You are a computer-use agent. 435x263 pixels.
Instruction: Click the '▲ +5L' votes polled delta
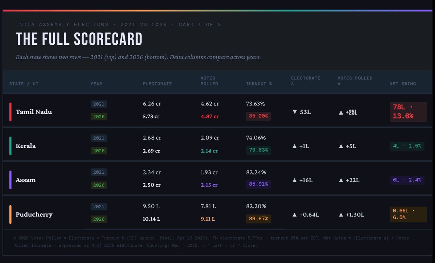click(347, 146)
